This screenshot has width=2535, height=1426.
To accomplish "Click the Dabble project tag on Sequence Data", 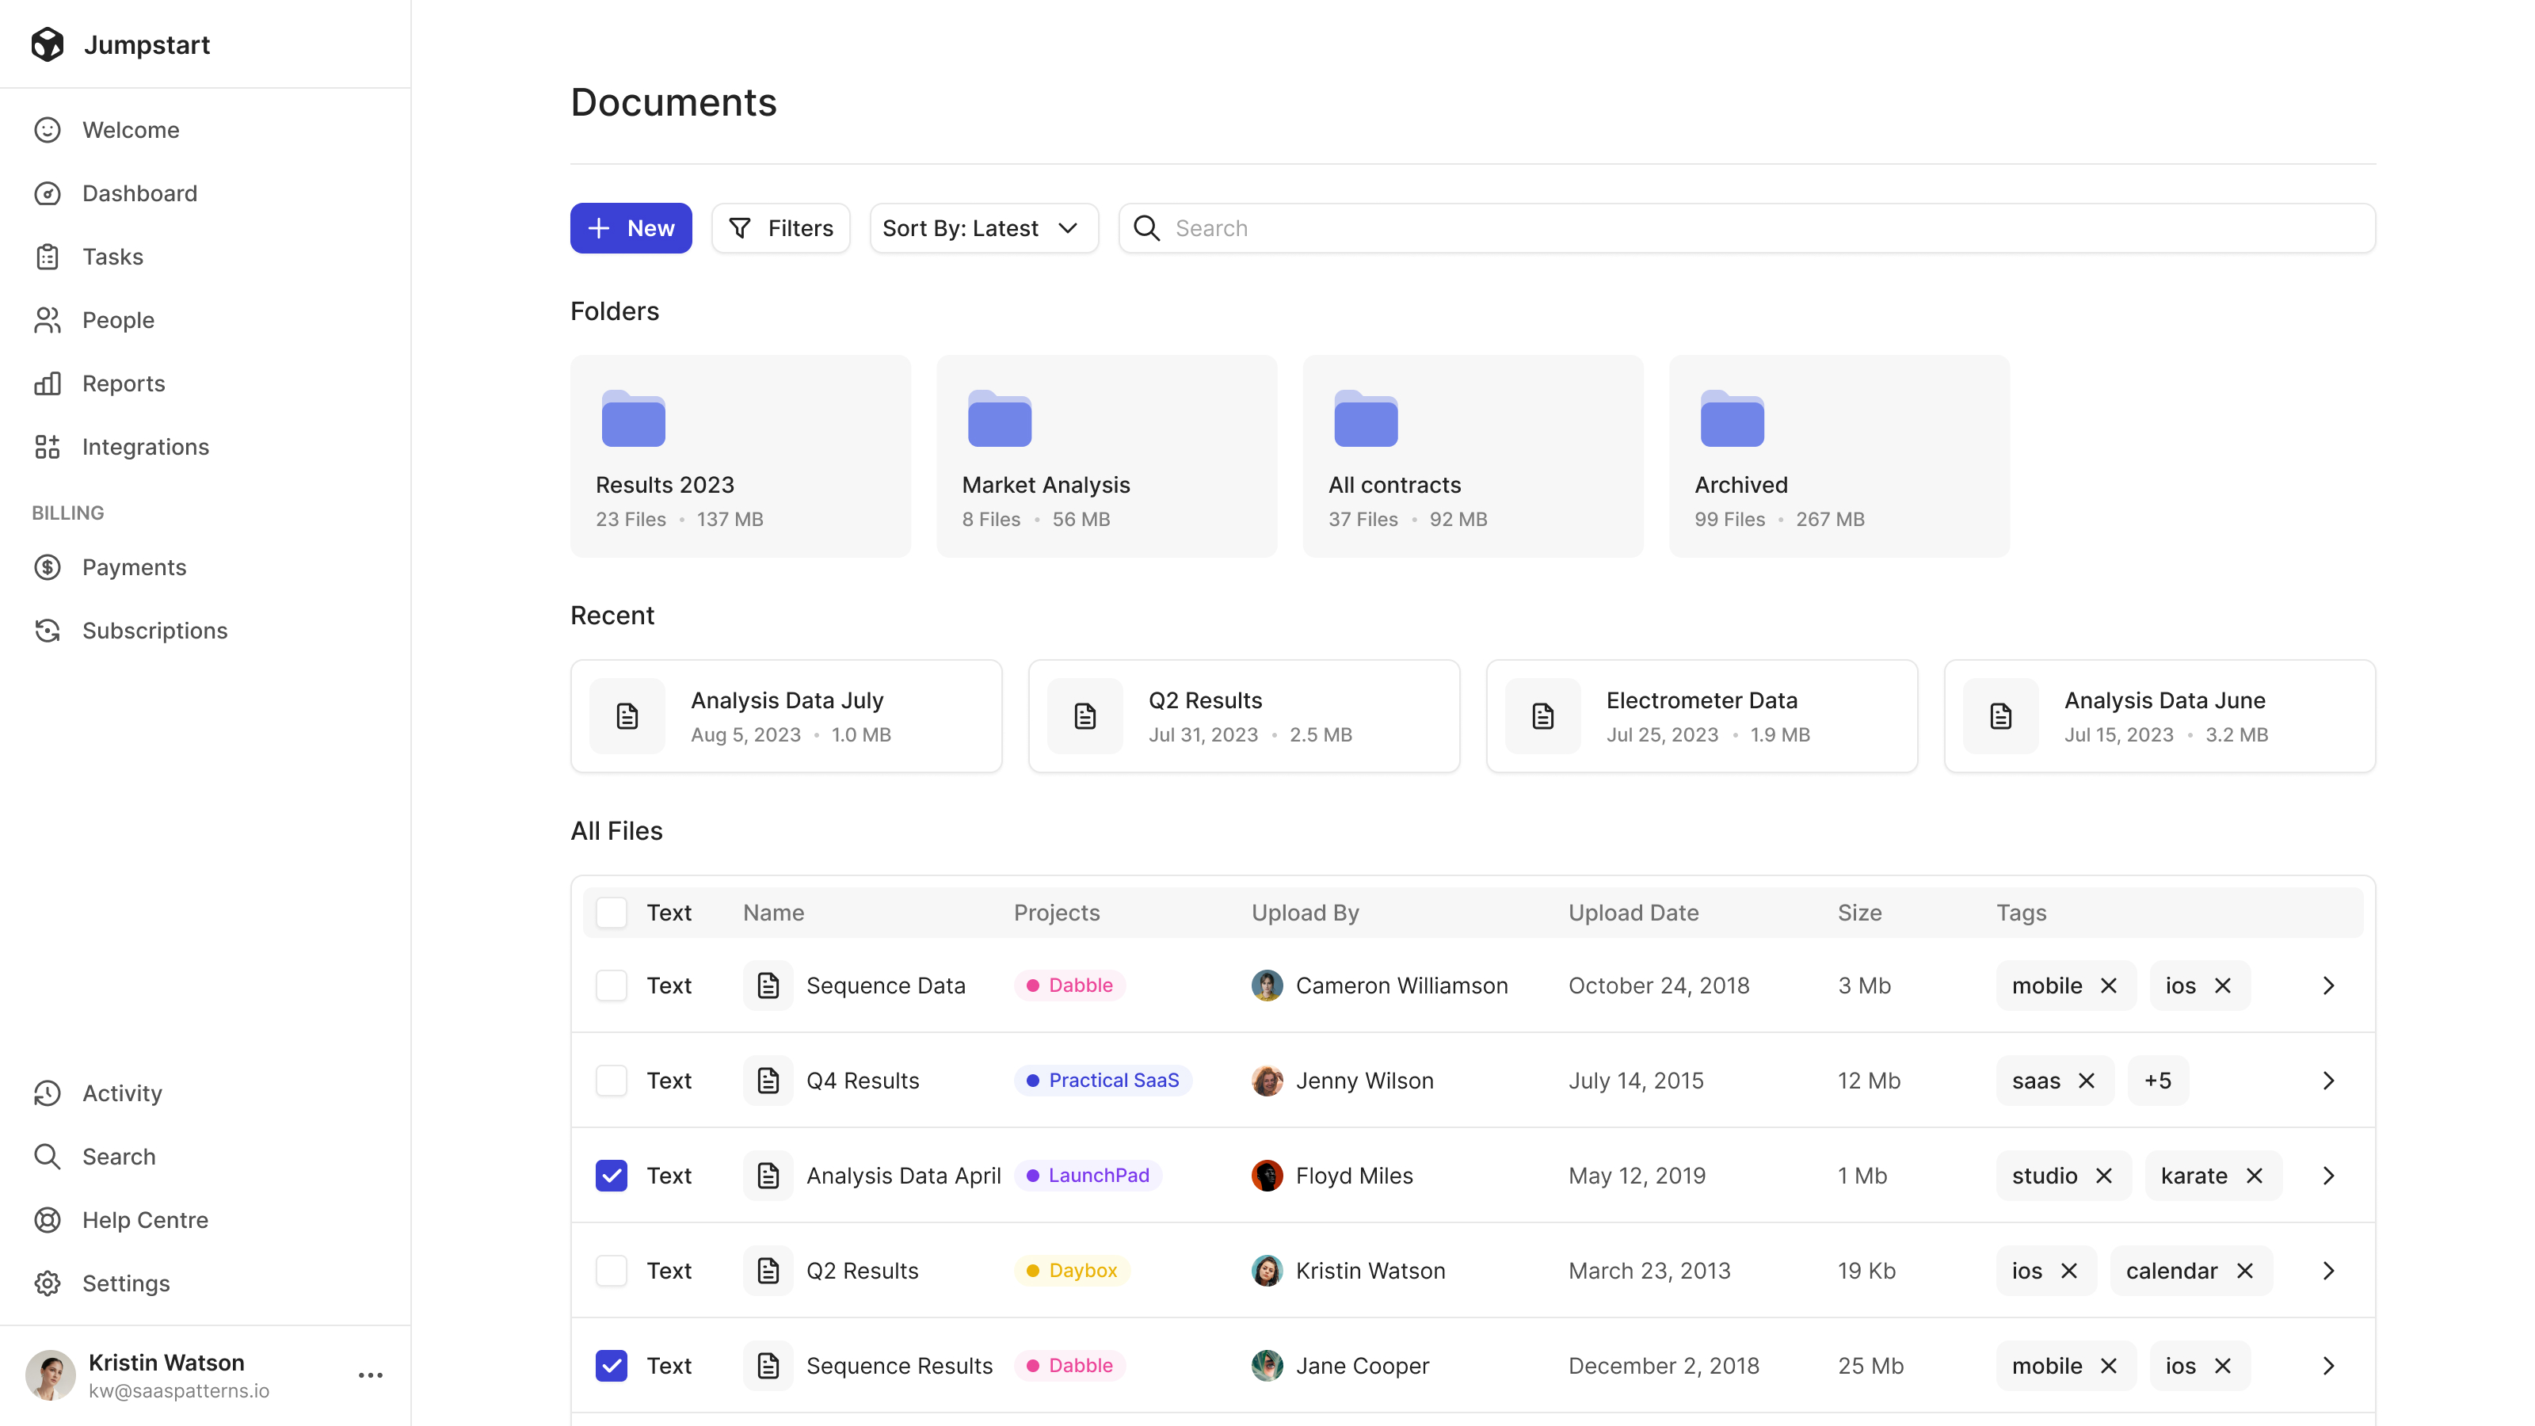I will 1069,985.
